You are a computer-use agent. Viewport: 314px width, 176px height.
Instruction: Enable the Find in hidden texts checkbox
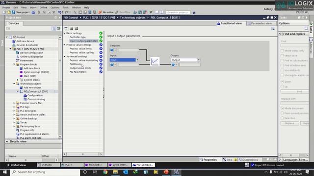pos(282,66)
